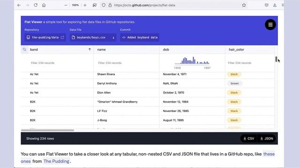Reset the 100% zoom level indicator
This screenshot has height=168, width=300.
pos(75,5)
